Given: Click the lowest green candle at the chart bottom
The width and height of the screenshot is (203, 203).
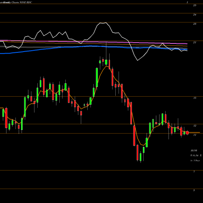Looking at the screenshot, I should [x=140, y=157].
